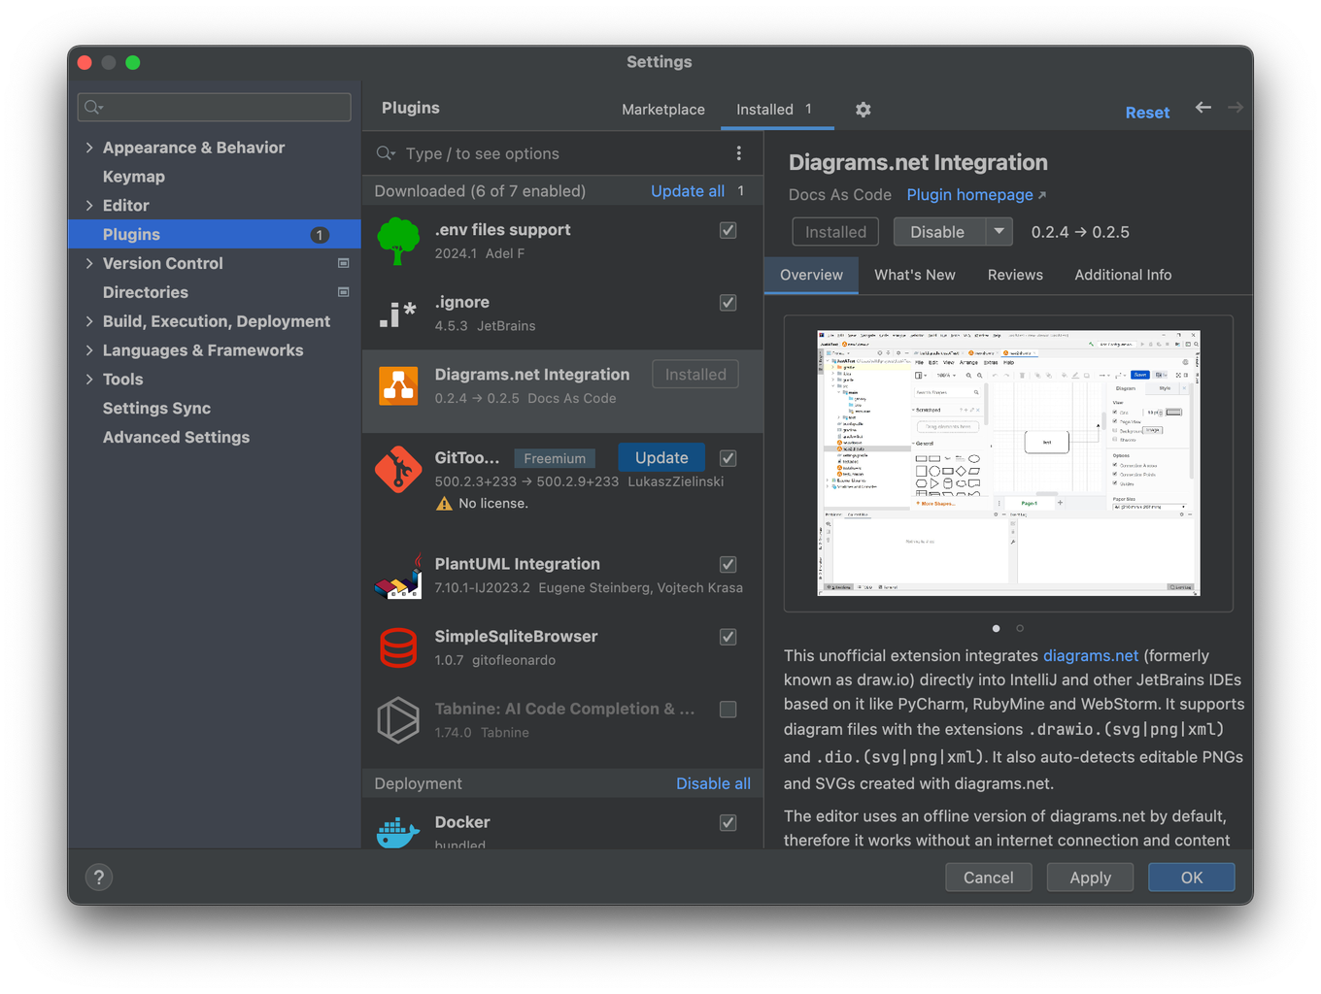Enable the Tabnine plugin checkbox
This screenshot has width=1321, height=994.
tap(728, 710)
